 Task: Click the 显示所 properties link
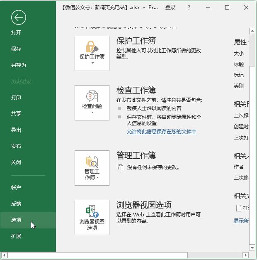pyautogui.click(x=241, y=221)
